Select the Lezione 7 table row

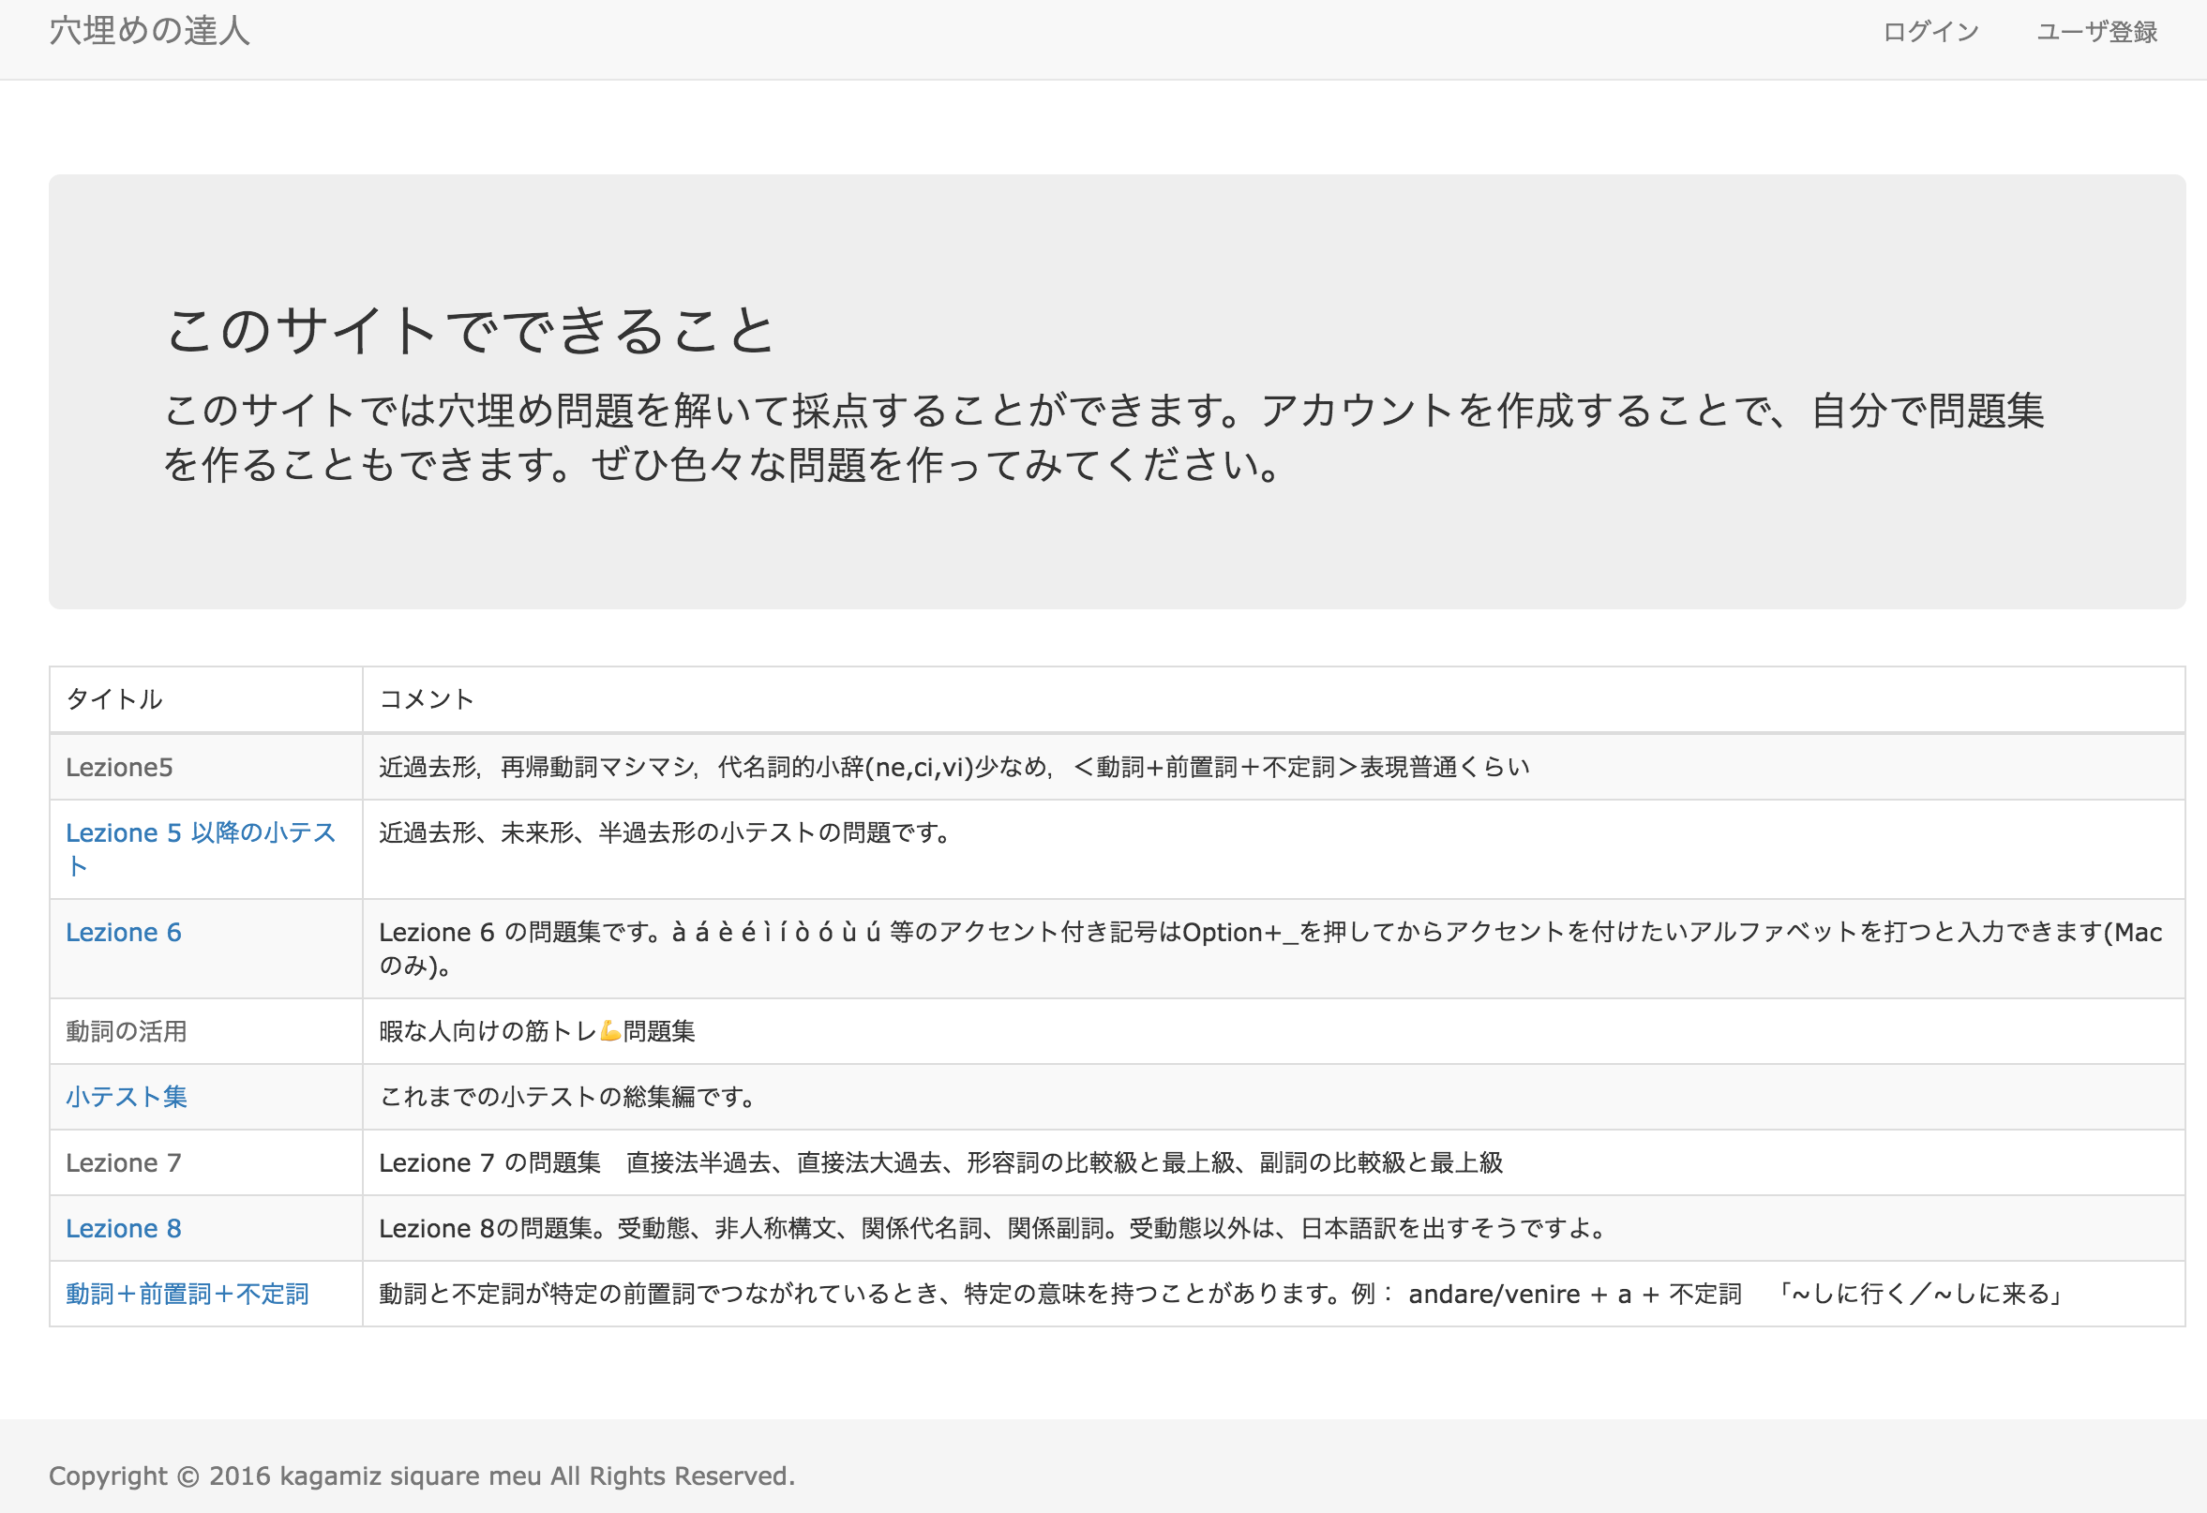[123, 1162]
